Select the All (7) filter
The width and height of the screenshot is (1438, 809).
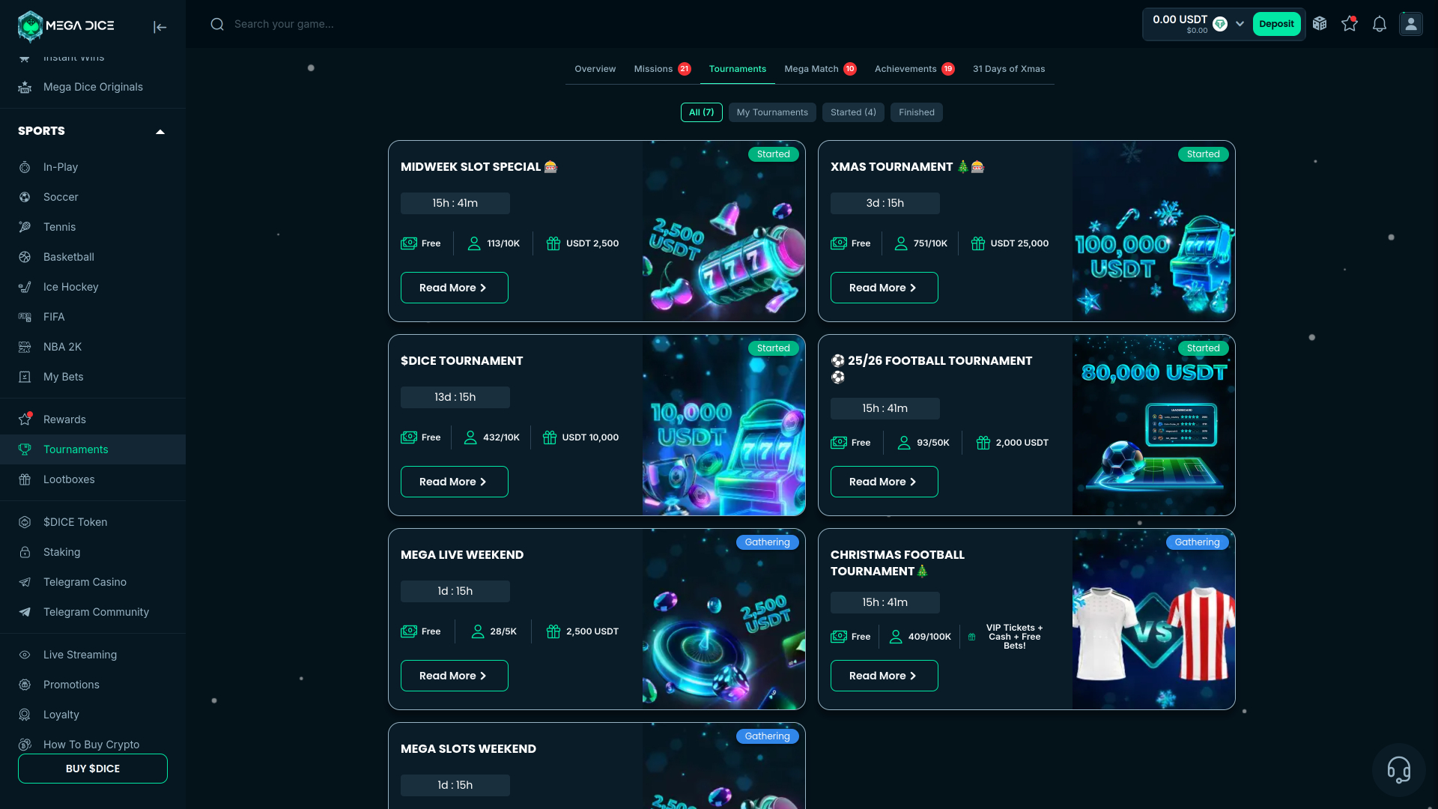point(701,112)
